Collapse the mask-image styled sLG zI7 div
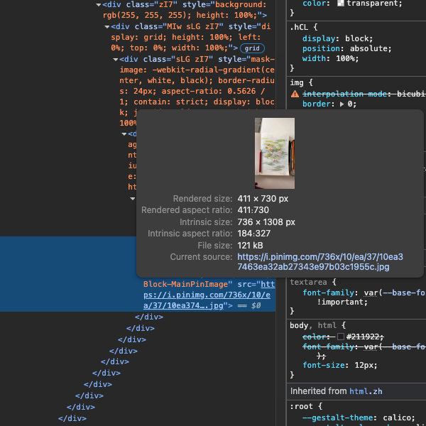This screenshot has width=426, height=426. 116,60
